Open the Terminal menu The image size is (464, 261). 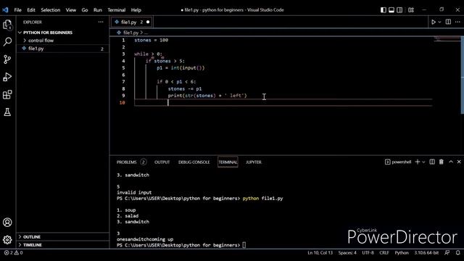tap(116, 10)
